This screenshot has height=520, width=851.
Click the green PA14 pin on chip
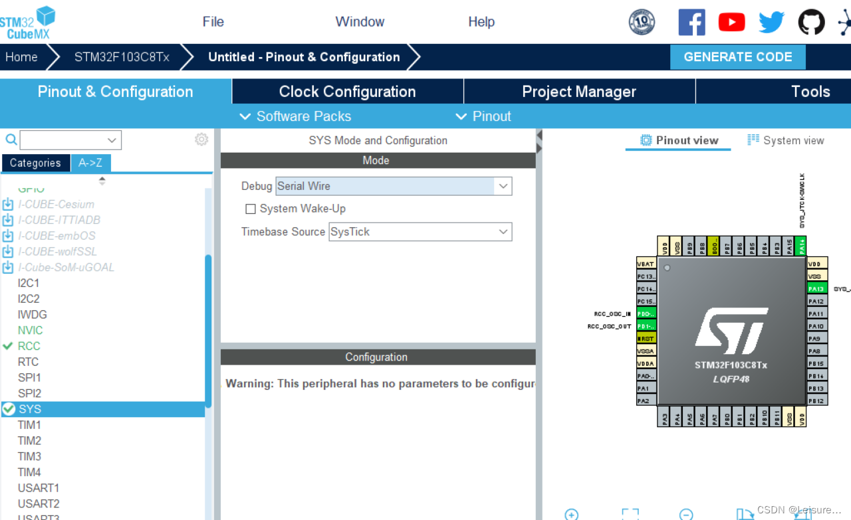(x=802, y=246)
